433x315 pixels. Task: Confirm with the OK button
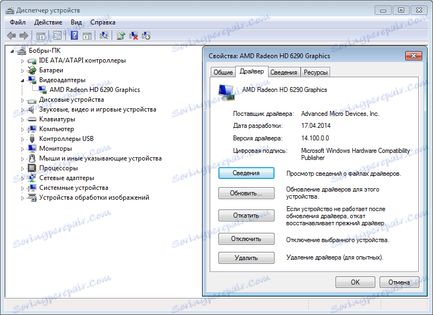tap(355, 282)
